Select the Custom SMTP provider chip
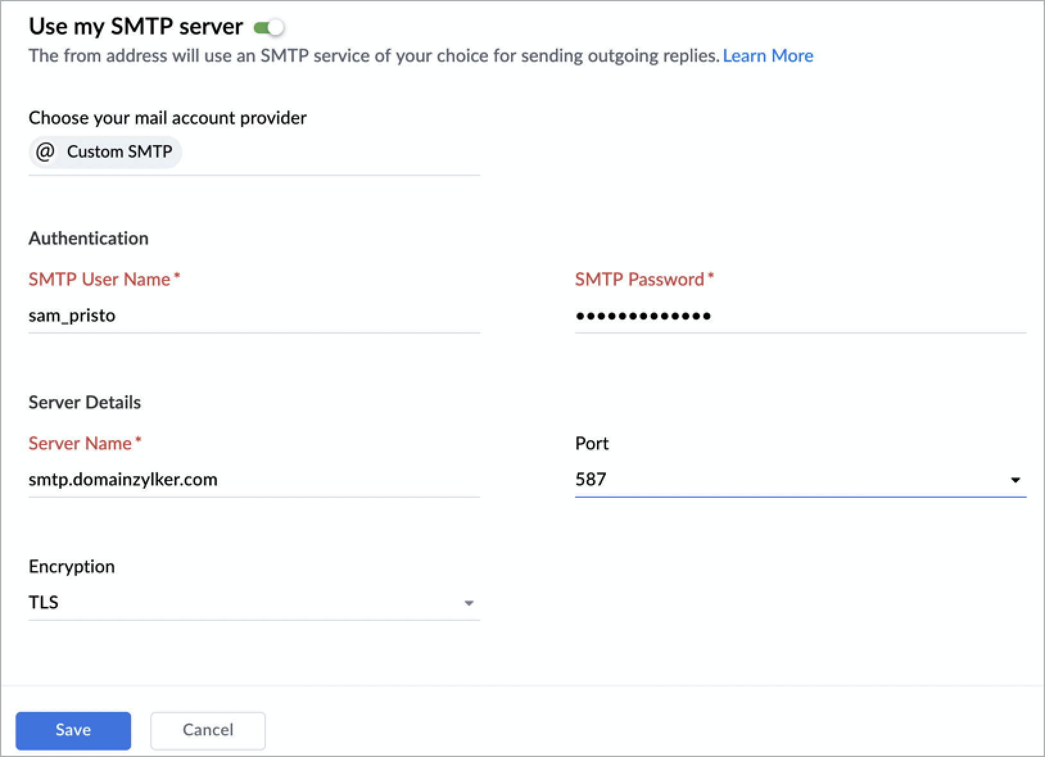1045x757 pixels. click(x=119, y=152)
